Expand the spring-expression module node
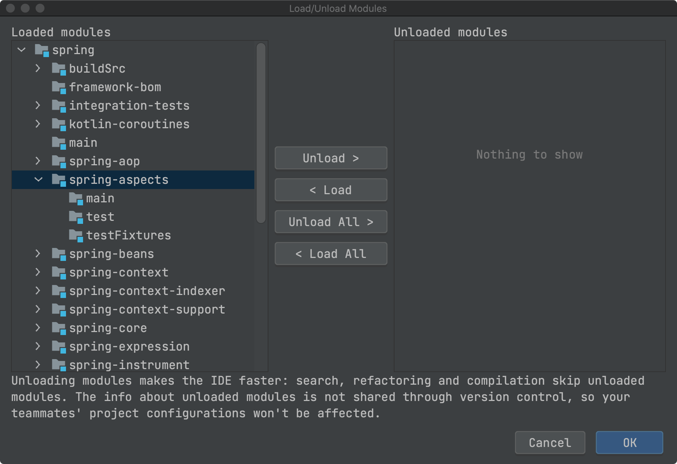 pyautogui.click(x=38, y=347)
